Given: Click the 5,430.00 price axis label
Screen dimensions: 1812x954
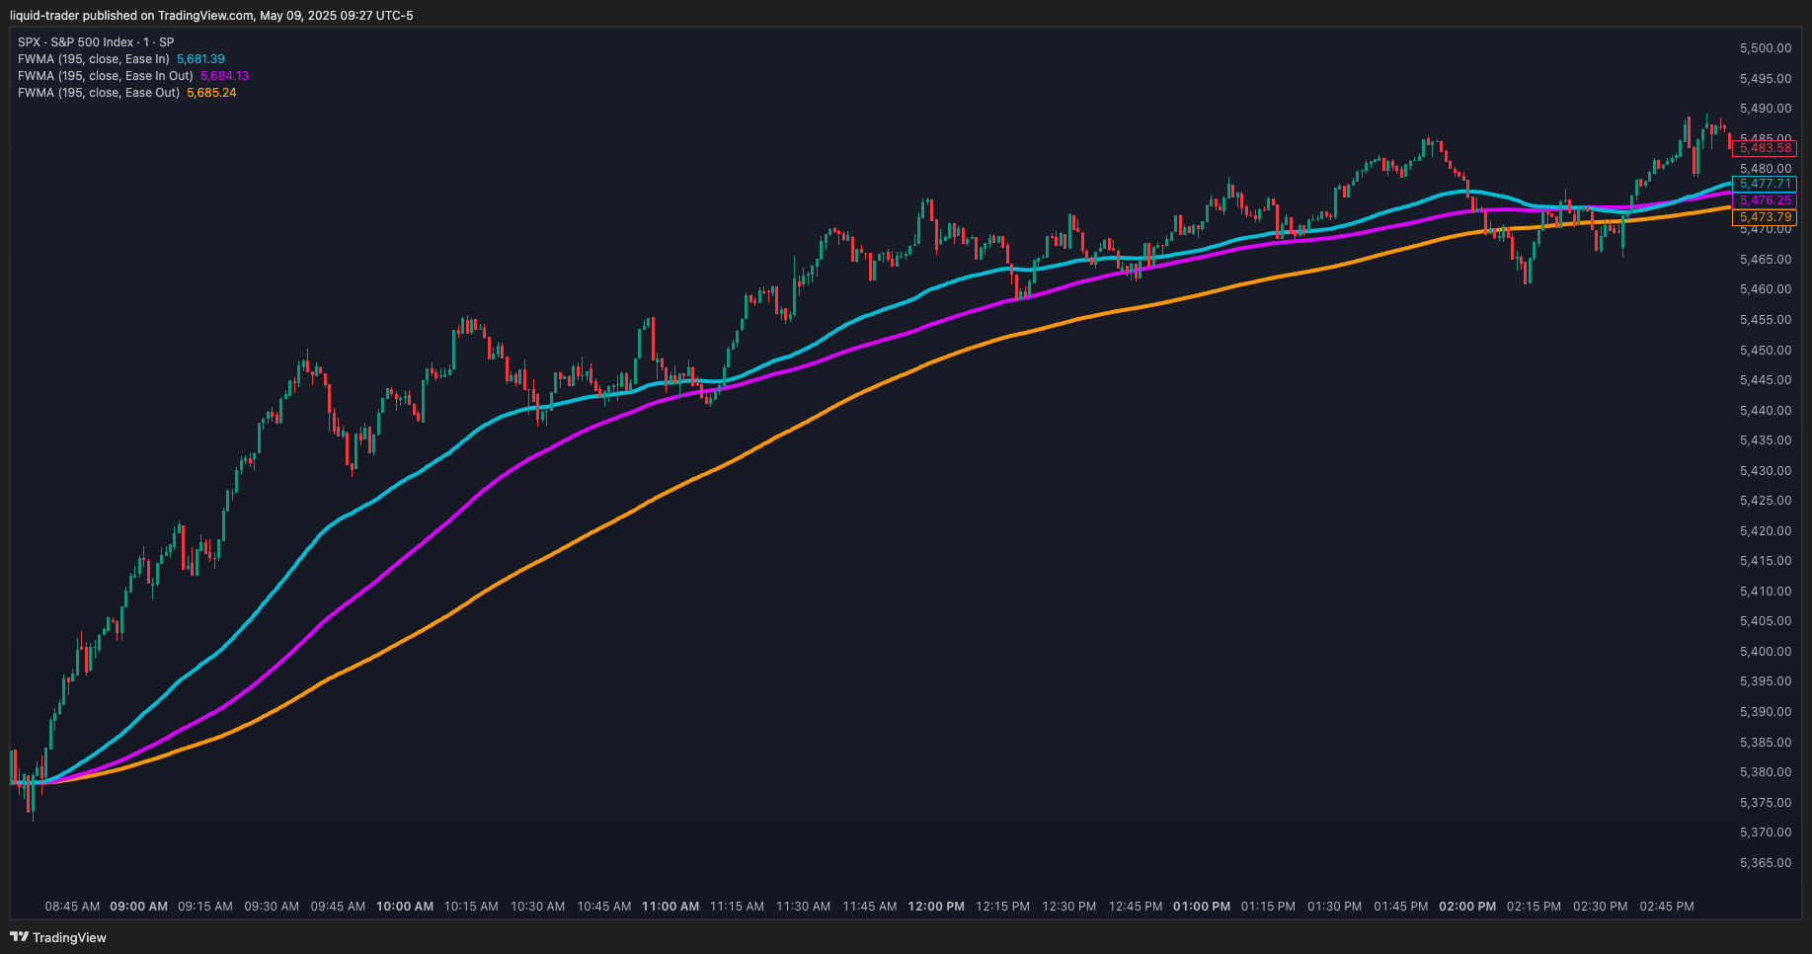Looking at the screenshot, I should [x=1766, y=471].
